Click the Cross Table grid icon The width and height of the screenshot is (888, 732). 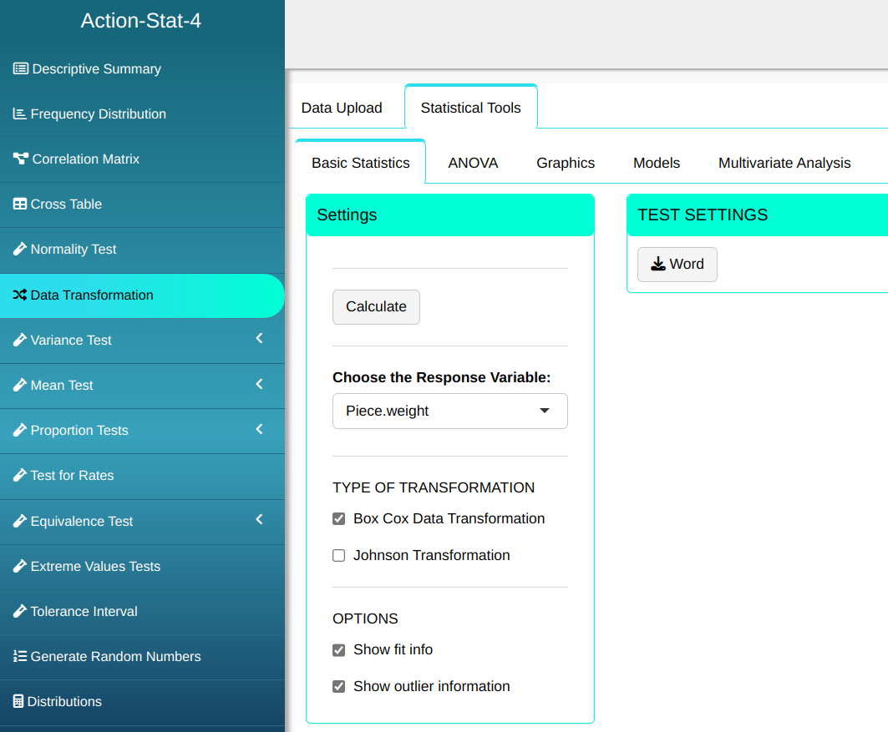[20, 204]
